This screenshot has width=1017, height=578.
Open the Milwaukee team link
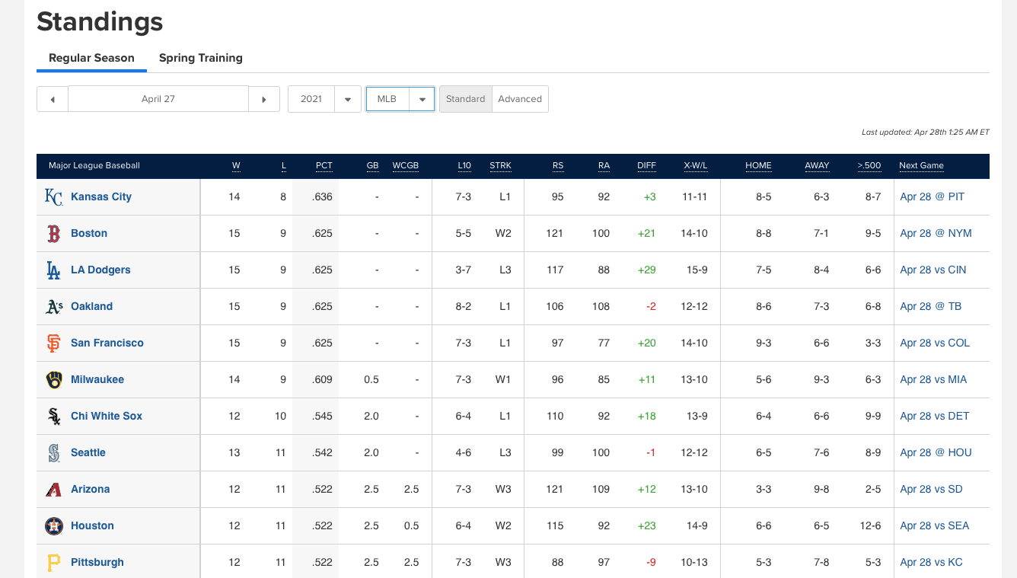click(97, 379)
